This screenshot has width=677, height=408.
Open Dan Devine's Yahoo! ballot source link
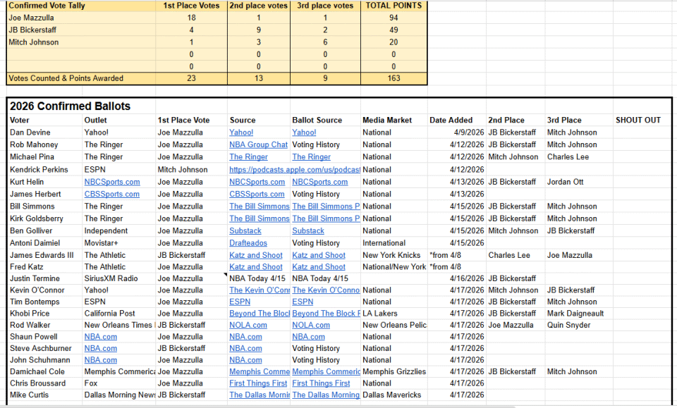click(x=304, y=132)
